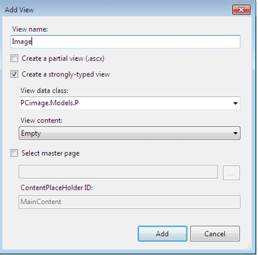Image resolution: width=258 pixels, height=255 pixels.
Task: Open the View content dropdown arrow
Action: [236, 133]
